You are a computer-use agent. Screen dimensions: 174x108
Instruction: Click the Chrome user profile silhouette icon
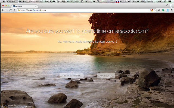[171, 6]
